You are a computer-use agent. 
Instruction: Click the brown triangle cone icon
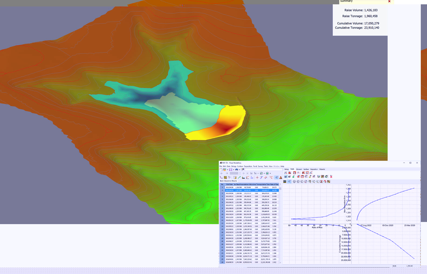(x=281, y=177)
